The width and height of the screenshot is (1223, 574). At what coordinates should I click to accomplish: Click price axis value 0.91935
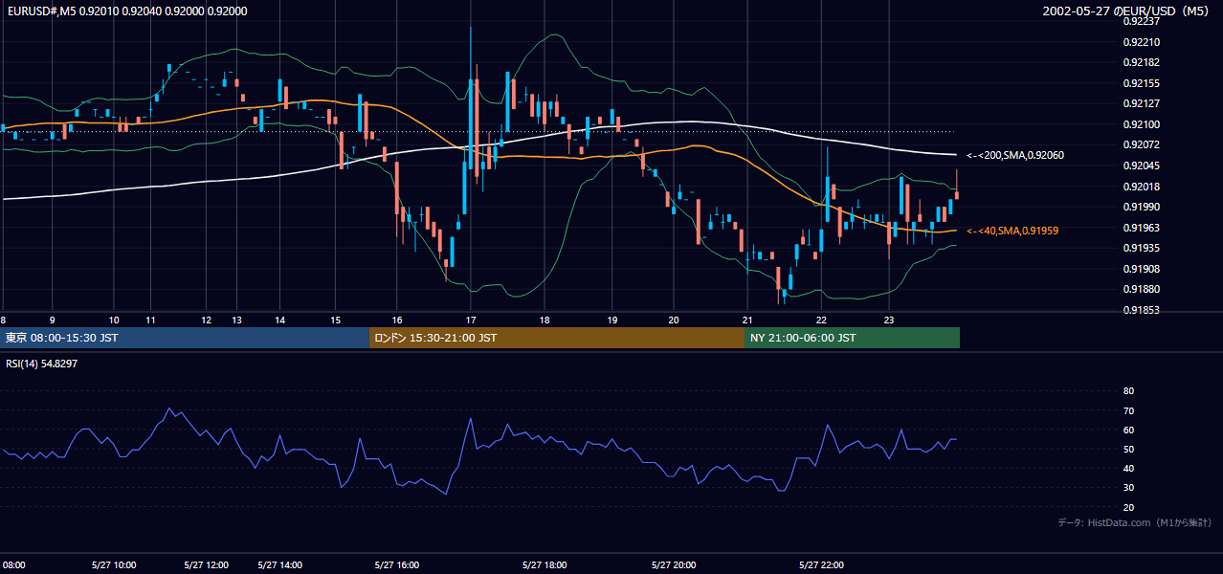point(1141,248)
